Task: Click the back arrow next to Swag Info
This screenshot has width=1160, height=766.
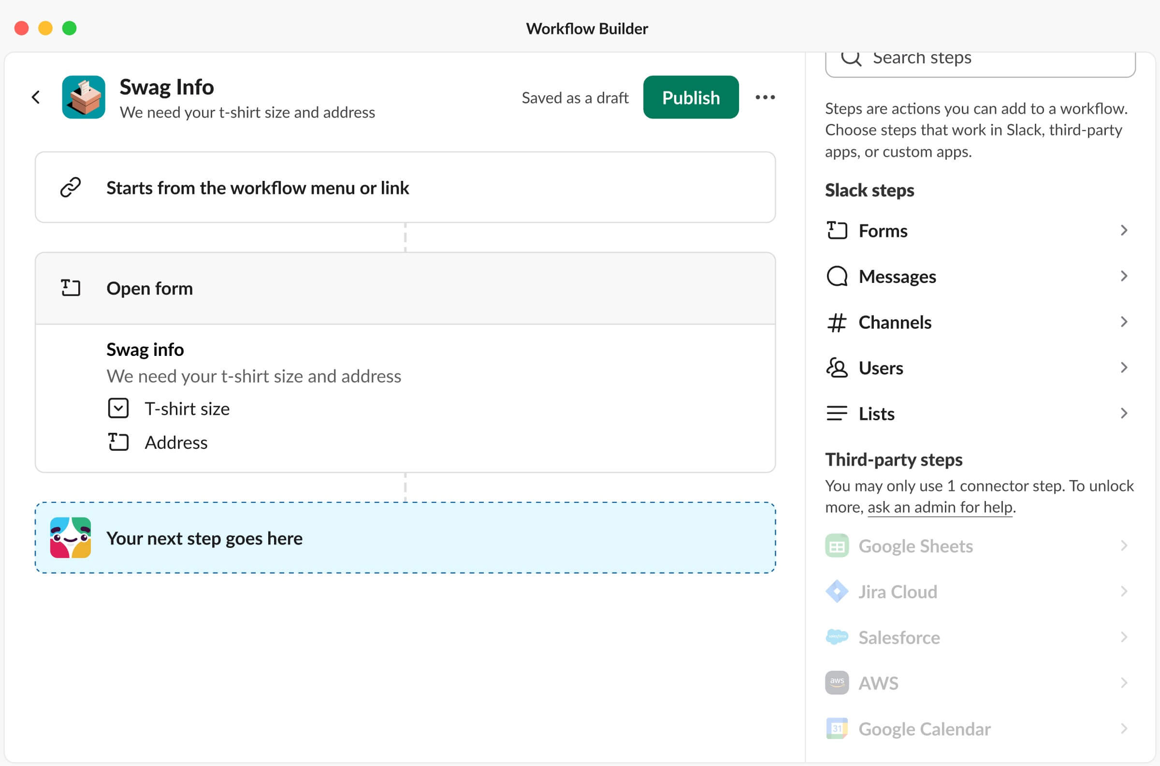Action: point(36,97)
